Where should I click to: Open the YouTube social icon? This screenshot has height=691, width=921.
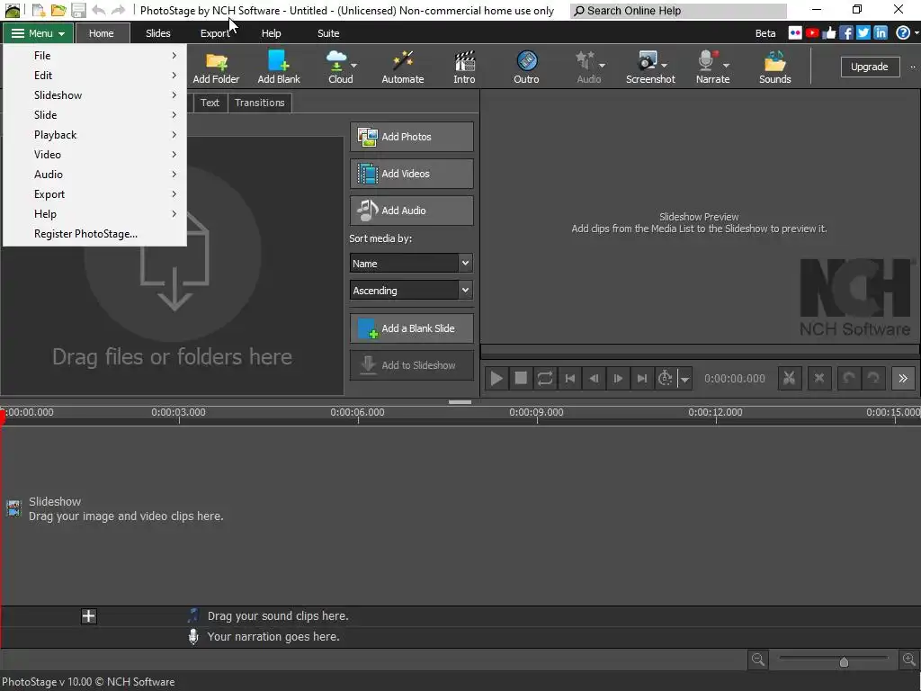(x=812, y=33)
